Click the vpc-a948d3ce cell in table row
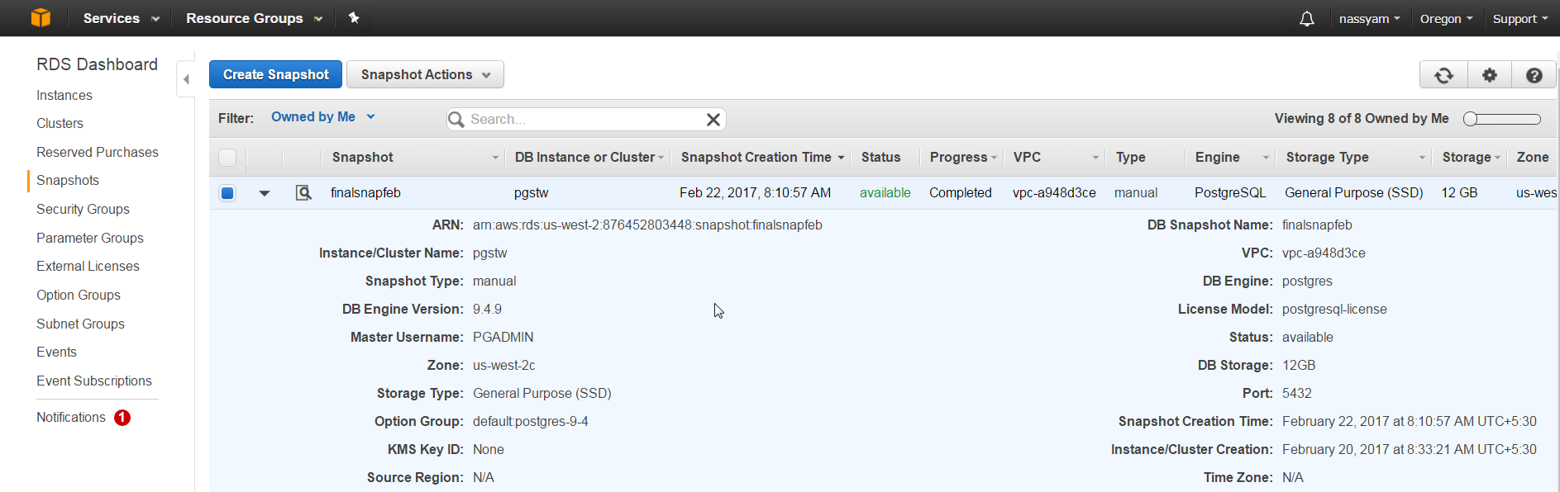The height and width of the screenshot is (492, 1560). 1054,193
